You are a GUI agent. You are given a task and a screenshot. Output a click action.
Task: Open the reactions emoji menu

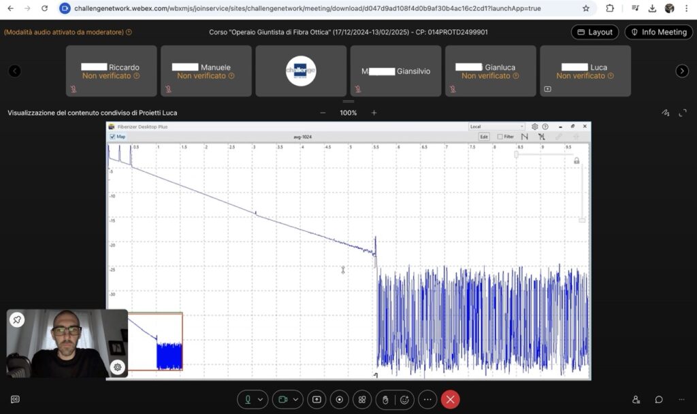coord(404,400)
